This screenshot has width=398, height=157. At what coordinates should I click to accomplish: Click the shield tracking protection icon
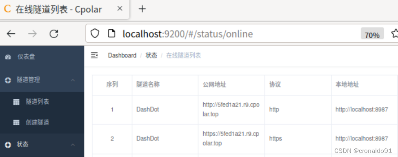tap(95, 33)
